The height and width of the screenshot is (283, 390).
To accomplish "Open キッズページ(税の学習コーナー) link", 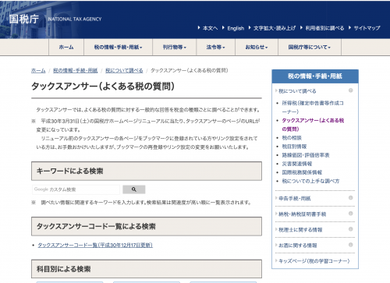I will click(314, 261).
